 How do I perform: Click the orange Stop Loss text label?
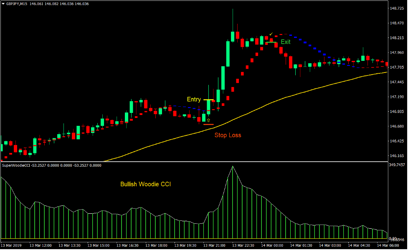(228, 135)
